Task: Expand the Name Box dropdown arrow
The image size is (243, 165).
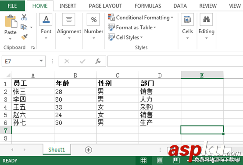Action: (x=41, y=61)
